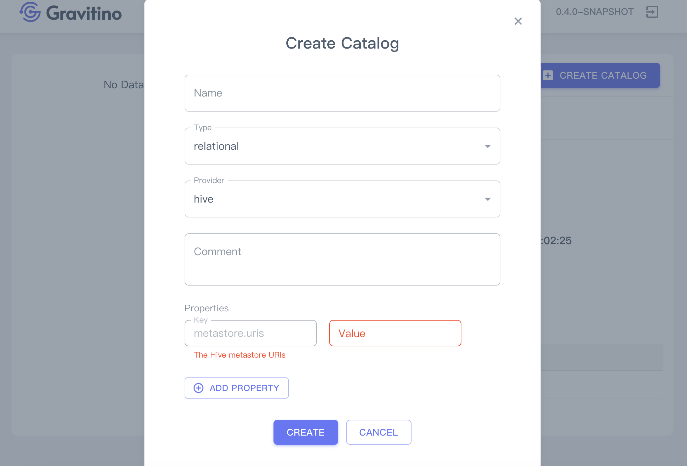Click the metastore.uris Key field
The height and width of the screenshot is (466, 687).
click(250, 333)
